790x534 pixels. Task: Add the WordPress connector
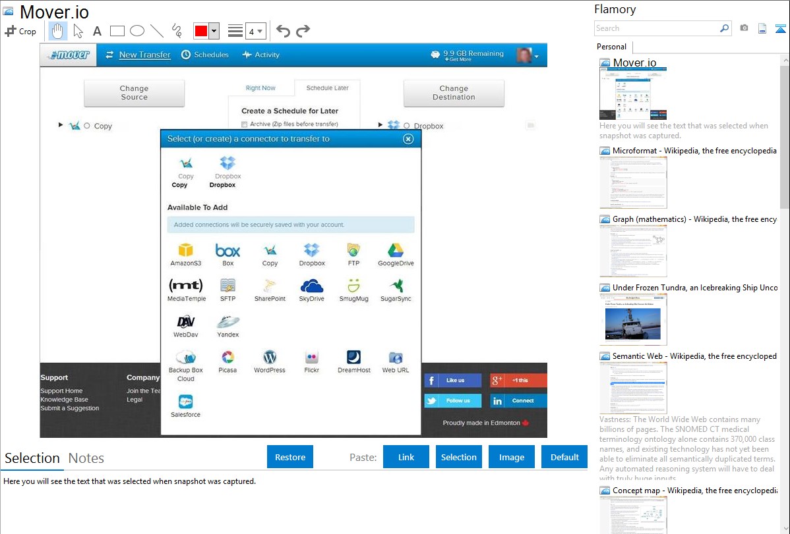coord(270,361)
